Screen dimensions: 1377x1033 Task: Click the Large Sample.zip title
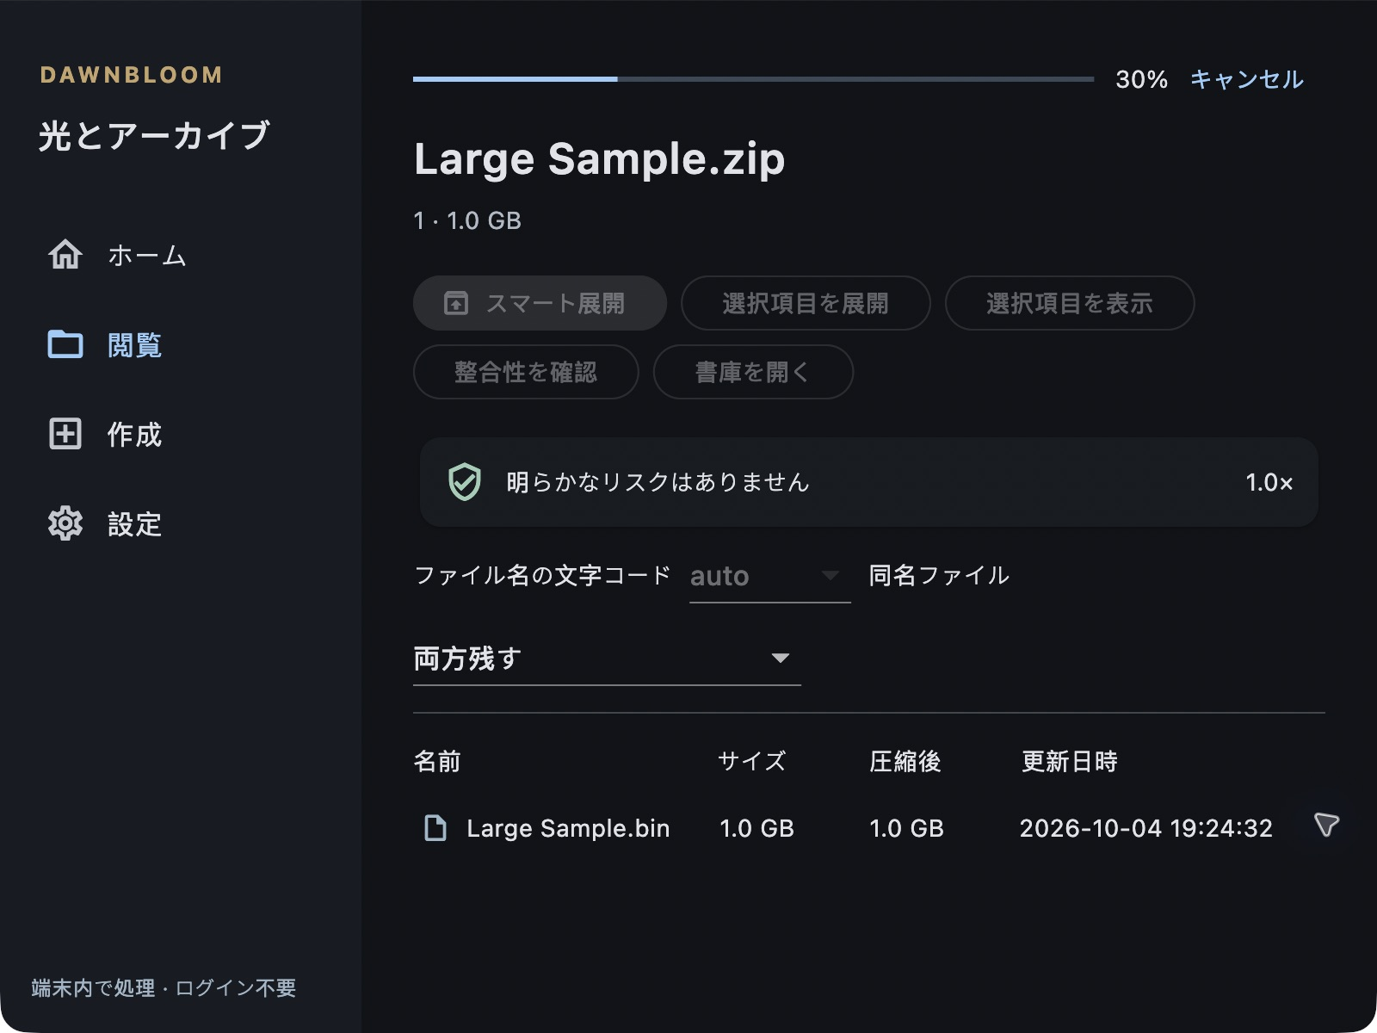[600, 159]
